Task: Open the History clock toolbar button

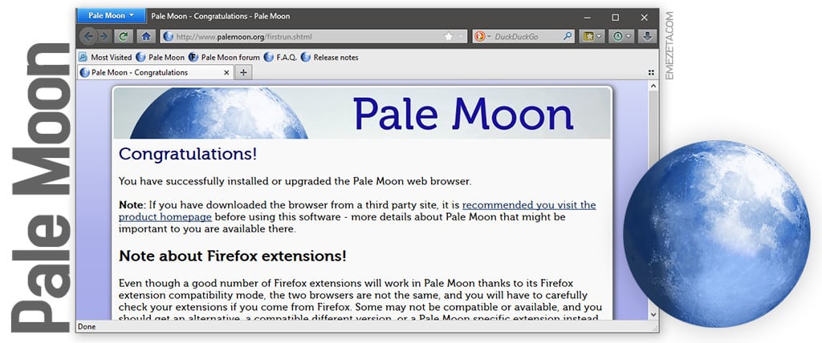Action: coord(622,36)
